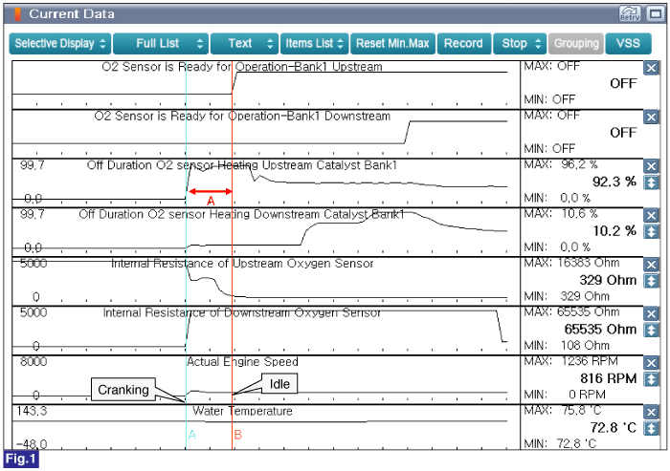Close Internal Resistance Downstream Oxygen Sensor graph
Viewport: 670px width, 471px height.
tap(651, 314)
